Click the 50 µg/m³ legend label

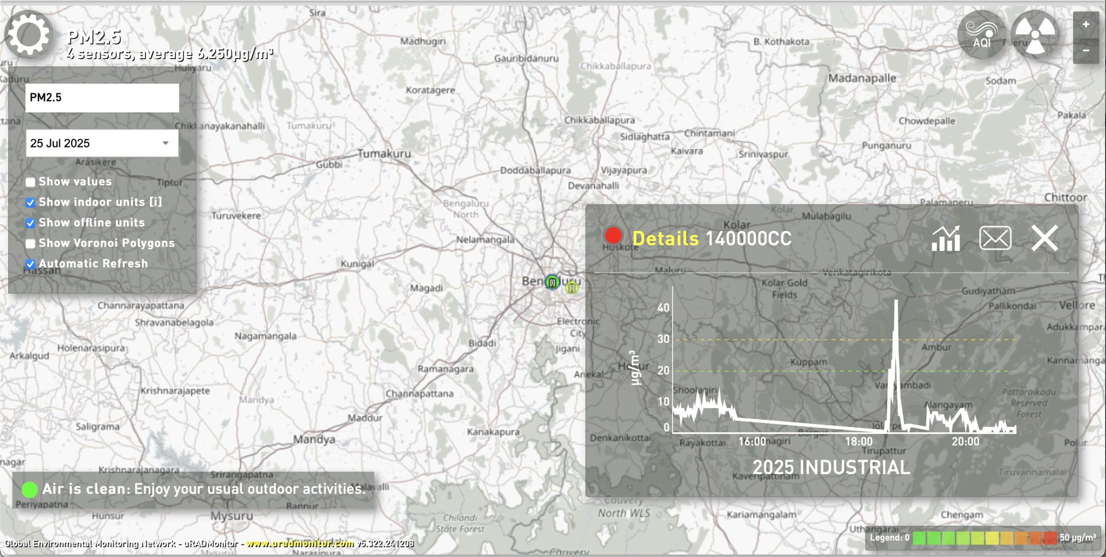1077,538
